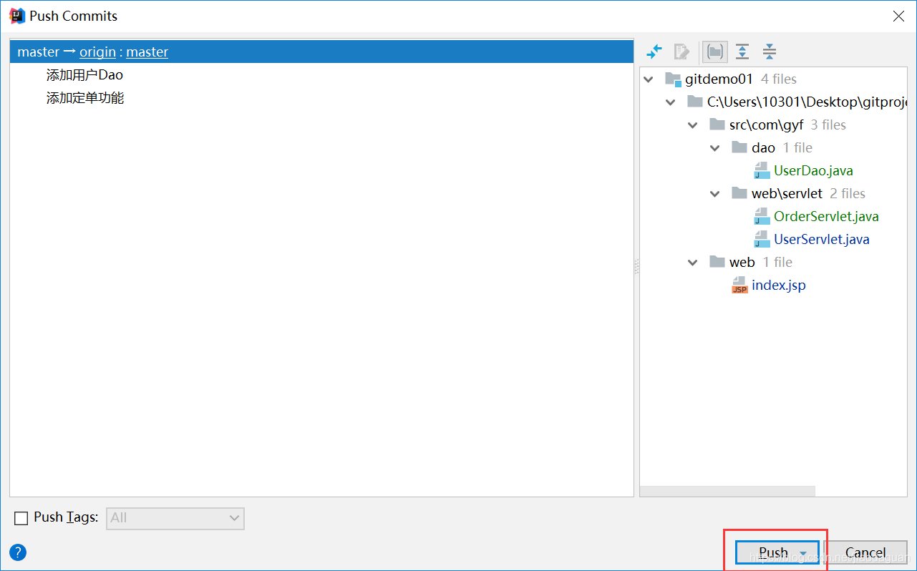917x571 pixels.
Task: Open the Push button dropdown arrow
Action: 804,553
